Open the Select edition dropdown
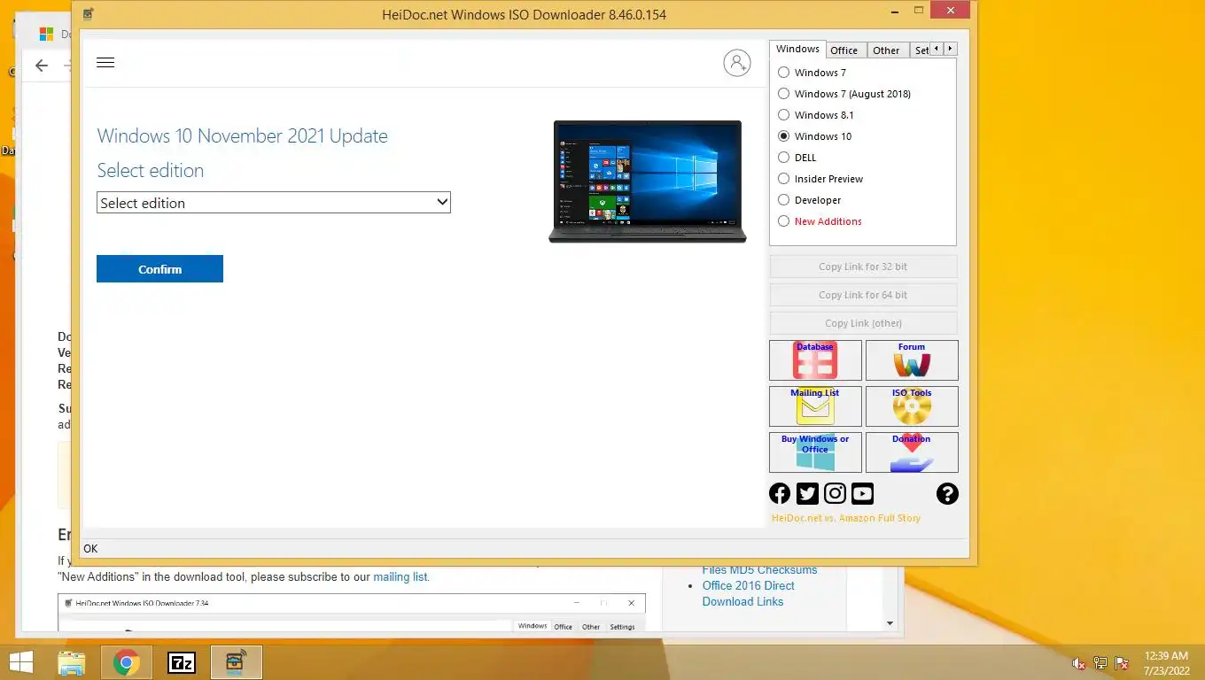The height and width of the screenshot is (680, 1205). pyautogui.click(x=274, y=203)
